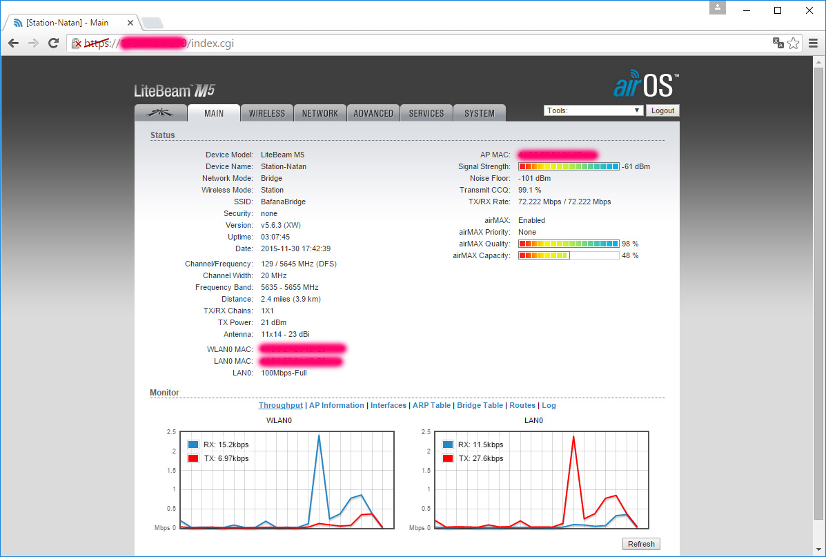Click the uptime value 03:07:45

tap(275, 237)
